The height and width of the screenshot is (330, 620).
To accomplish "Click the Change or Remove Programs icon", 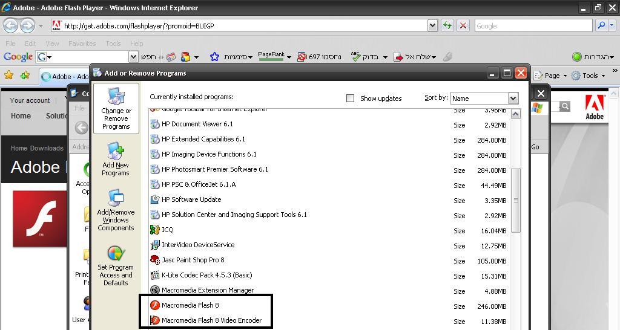I will [116, 97].
